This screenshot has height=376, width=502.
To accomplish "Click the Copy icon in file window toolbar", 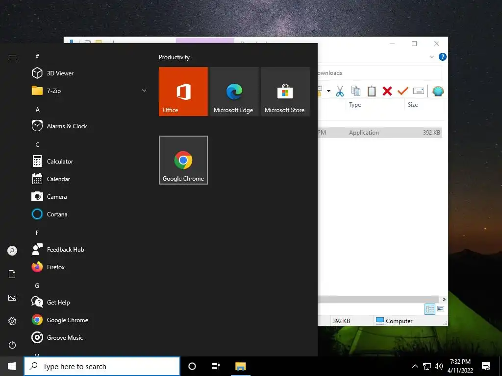I will (x=356, y=92).
